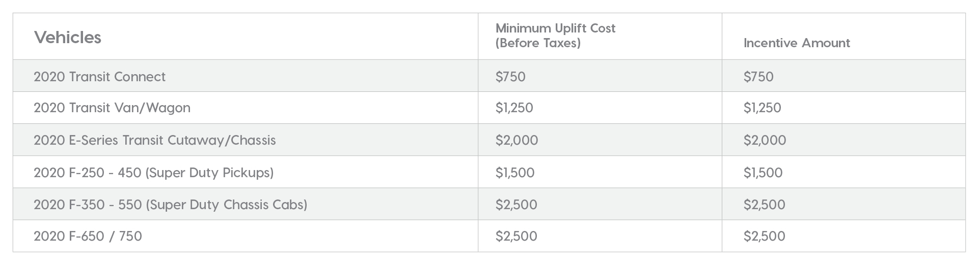Click 2020 F-250 - 450 Super Duty Pickups

[x=154, y=173]
